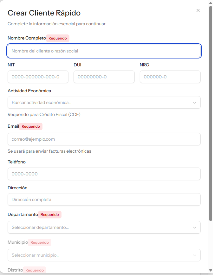Click the DUI label
213x275 pixels.
tap(77, 65)
